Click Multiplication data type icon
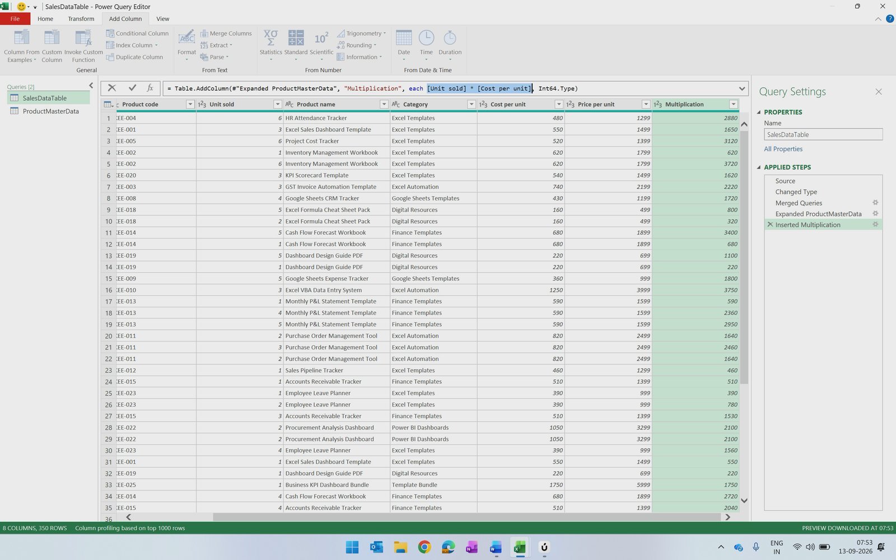Viewport: 896px width, 560px height. point(658,105)
